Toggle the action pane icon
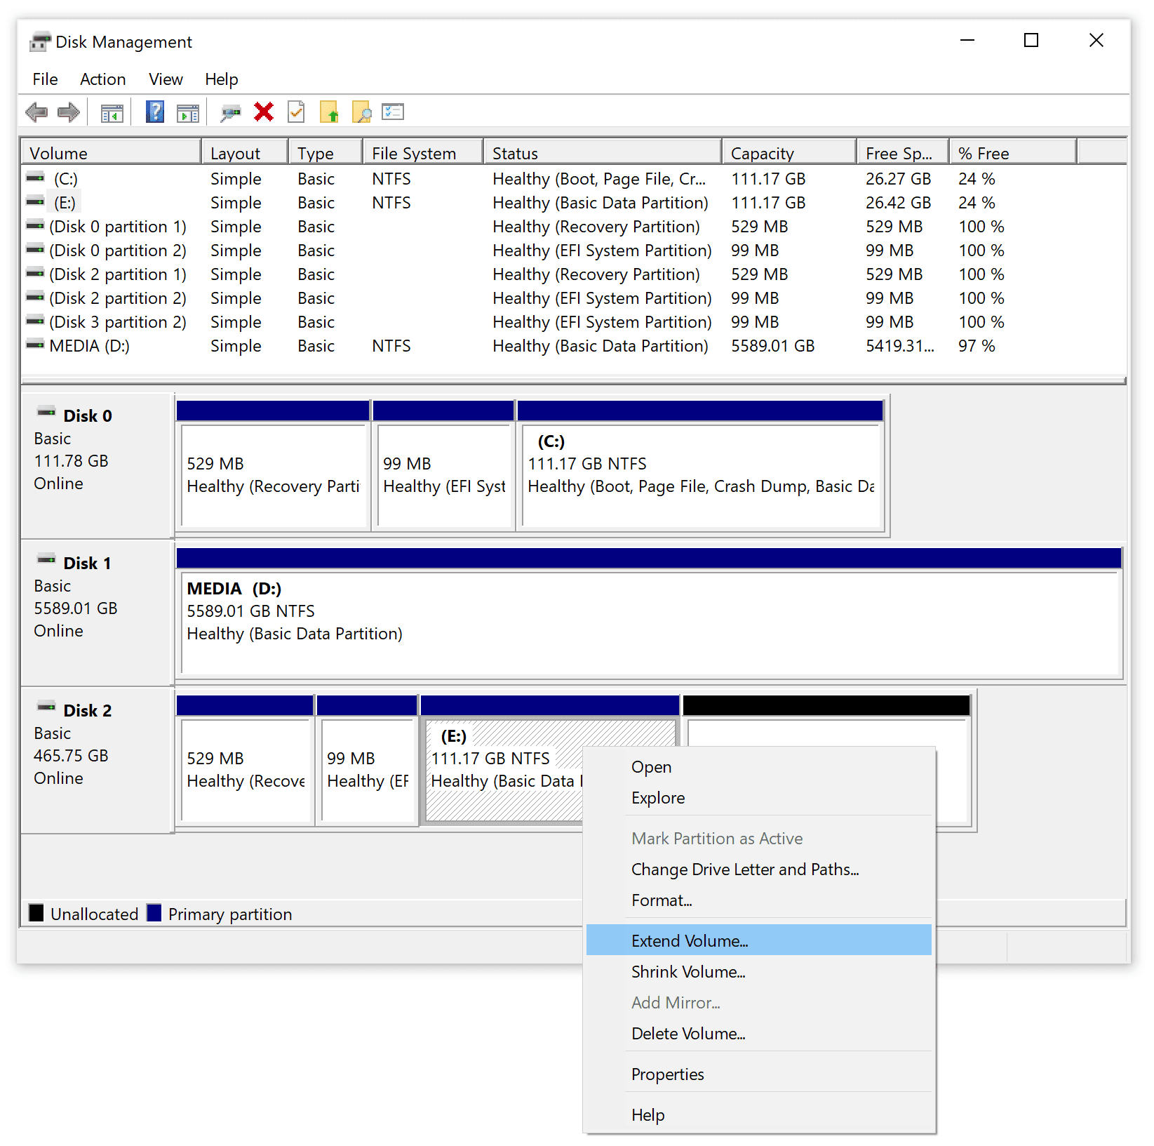 click(187, 112)
